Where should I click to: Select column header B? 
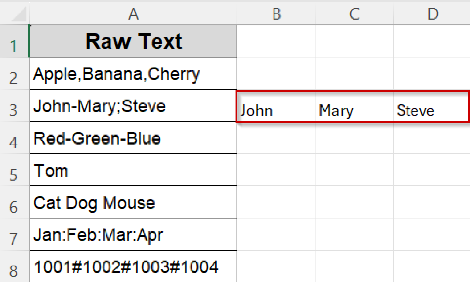pos(275,13)
